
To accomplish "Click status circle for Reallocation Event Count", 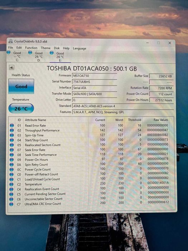I will coord(11,189).
